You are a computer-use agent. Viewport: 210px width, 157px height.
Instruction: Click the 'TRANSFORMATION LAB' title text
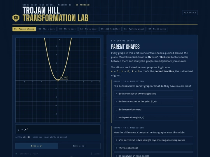(x=56, y=18)
